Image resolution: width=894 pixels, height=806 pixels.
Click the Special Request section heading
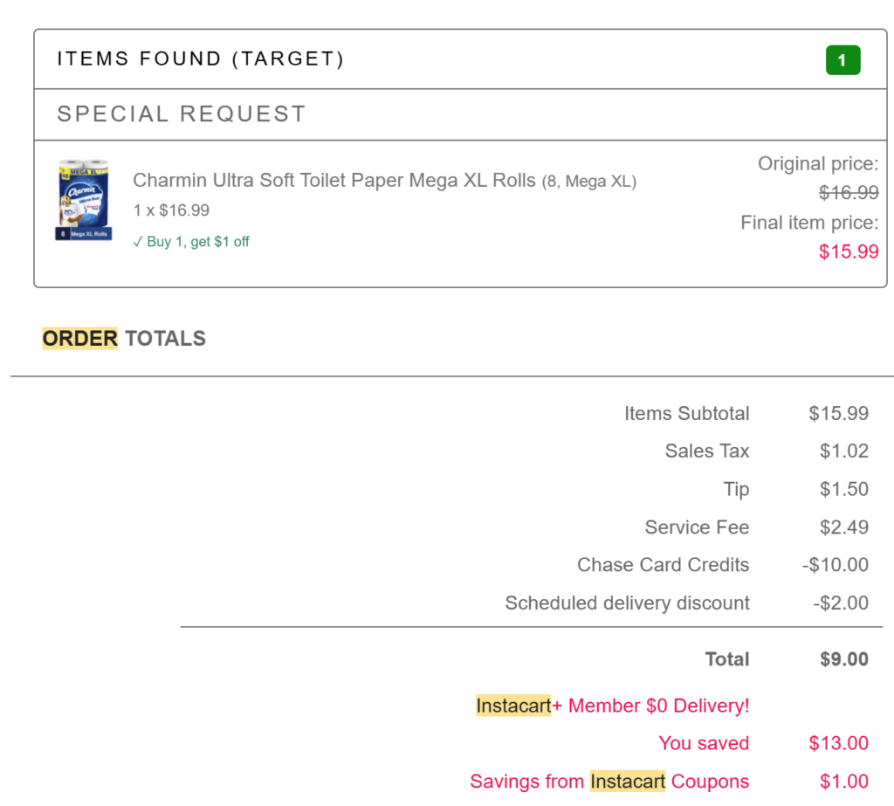182,114
